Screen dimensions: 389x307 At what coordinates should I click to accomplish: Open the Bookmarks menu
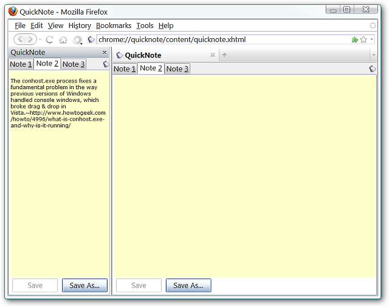tap(114, 25)
